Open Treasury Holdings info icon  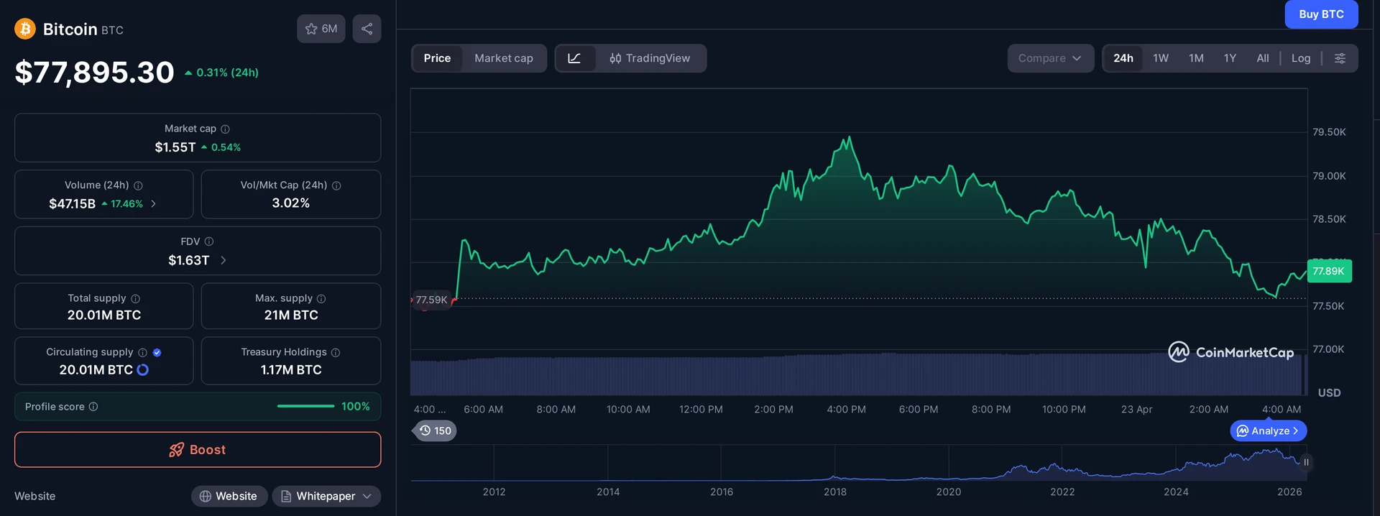(x=336, y=352)
